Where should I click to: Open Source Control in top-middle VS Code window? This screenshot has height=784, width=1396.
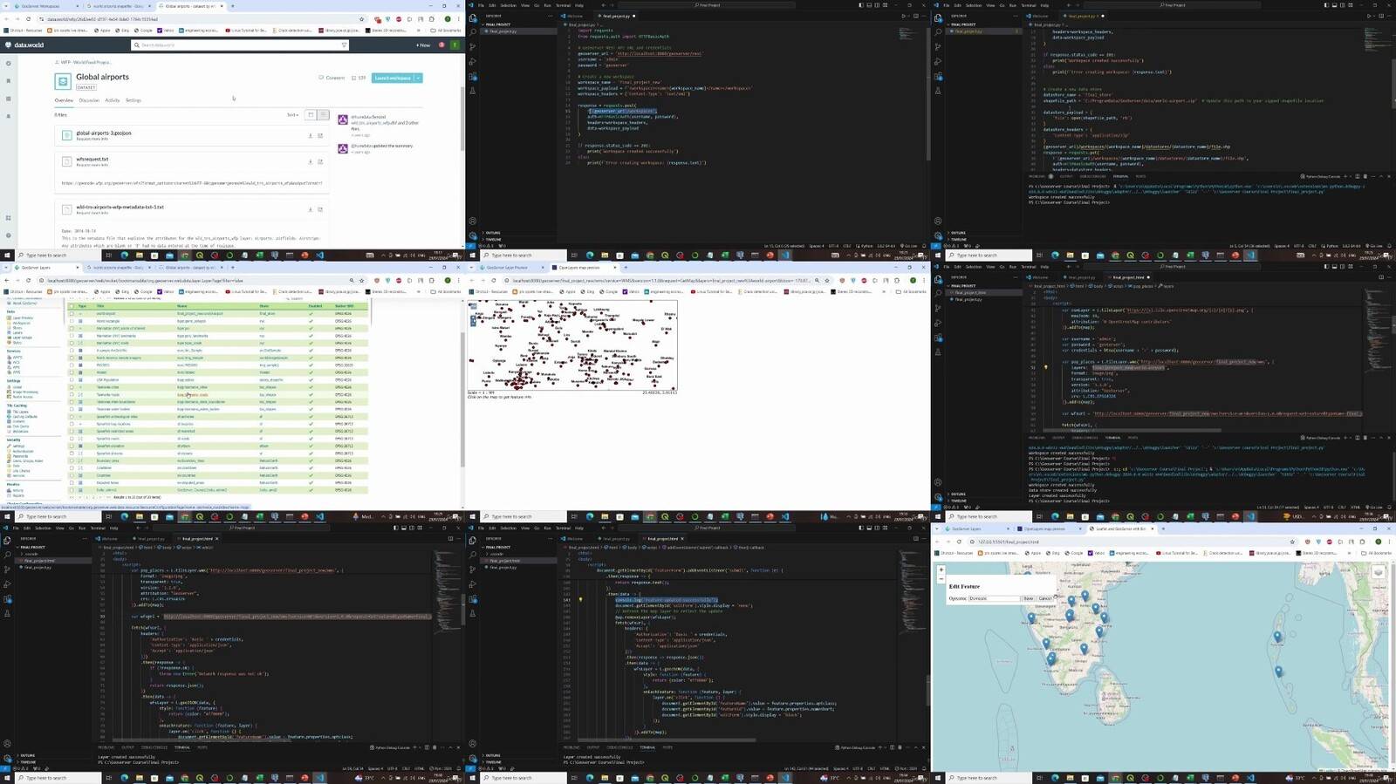pos(473,47)
